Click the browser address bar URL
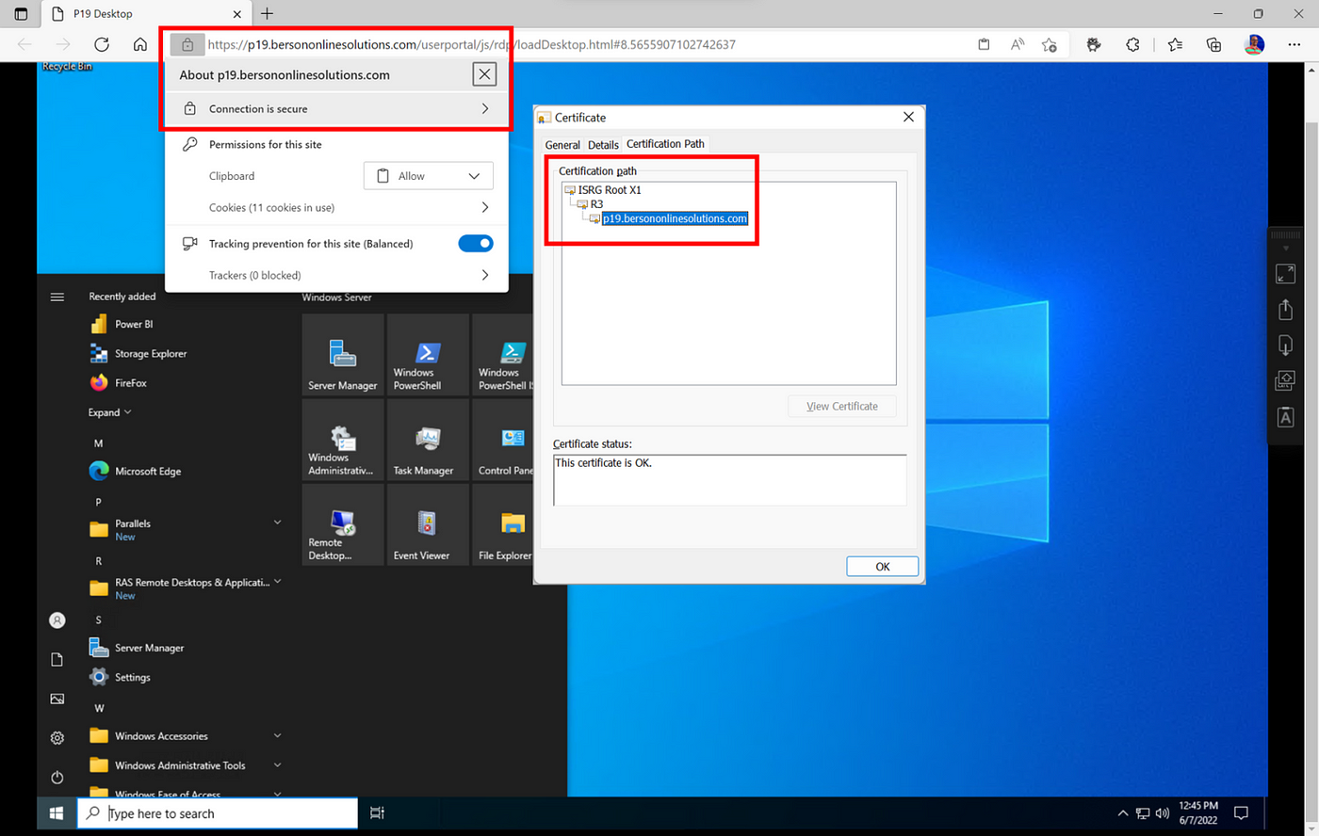 click(x=471, y=44)
